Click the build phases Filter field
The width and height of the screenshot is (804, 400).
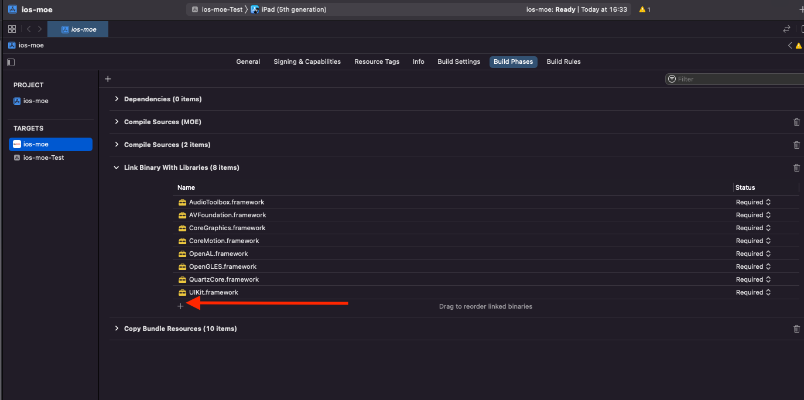[x=735, y=79]
